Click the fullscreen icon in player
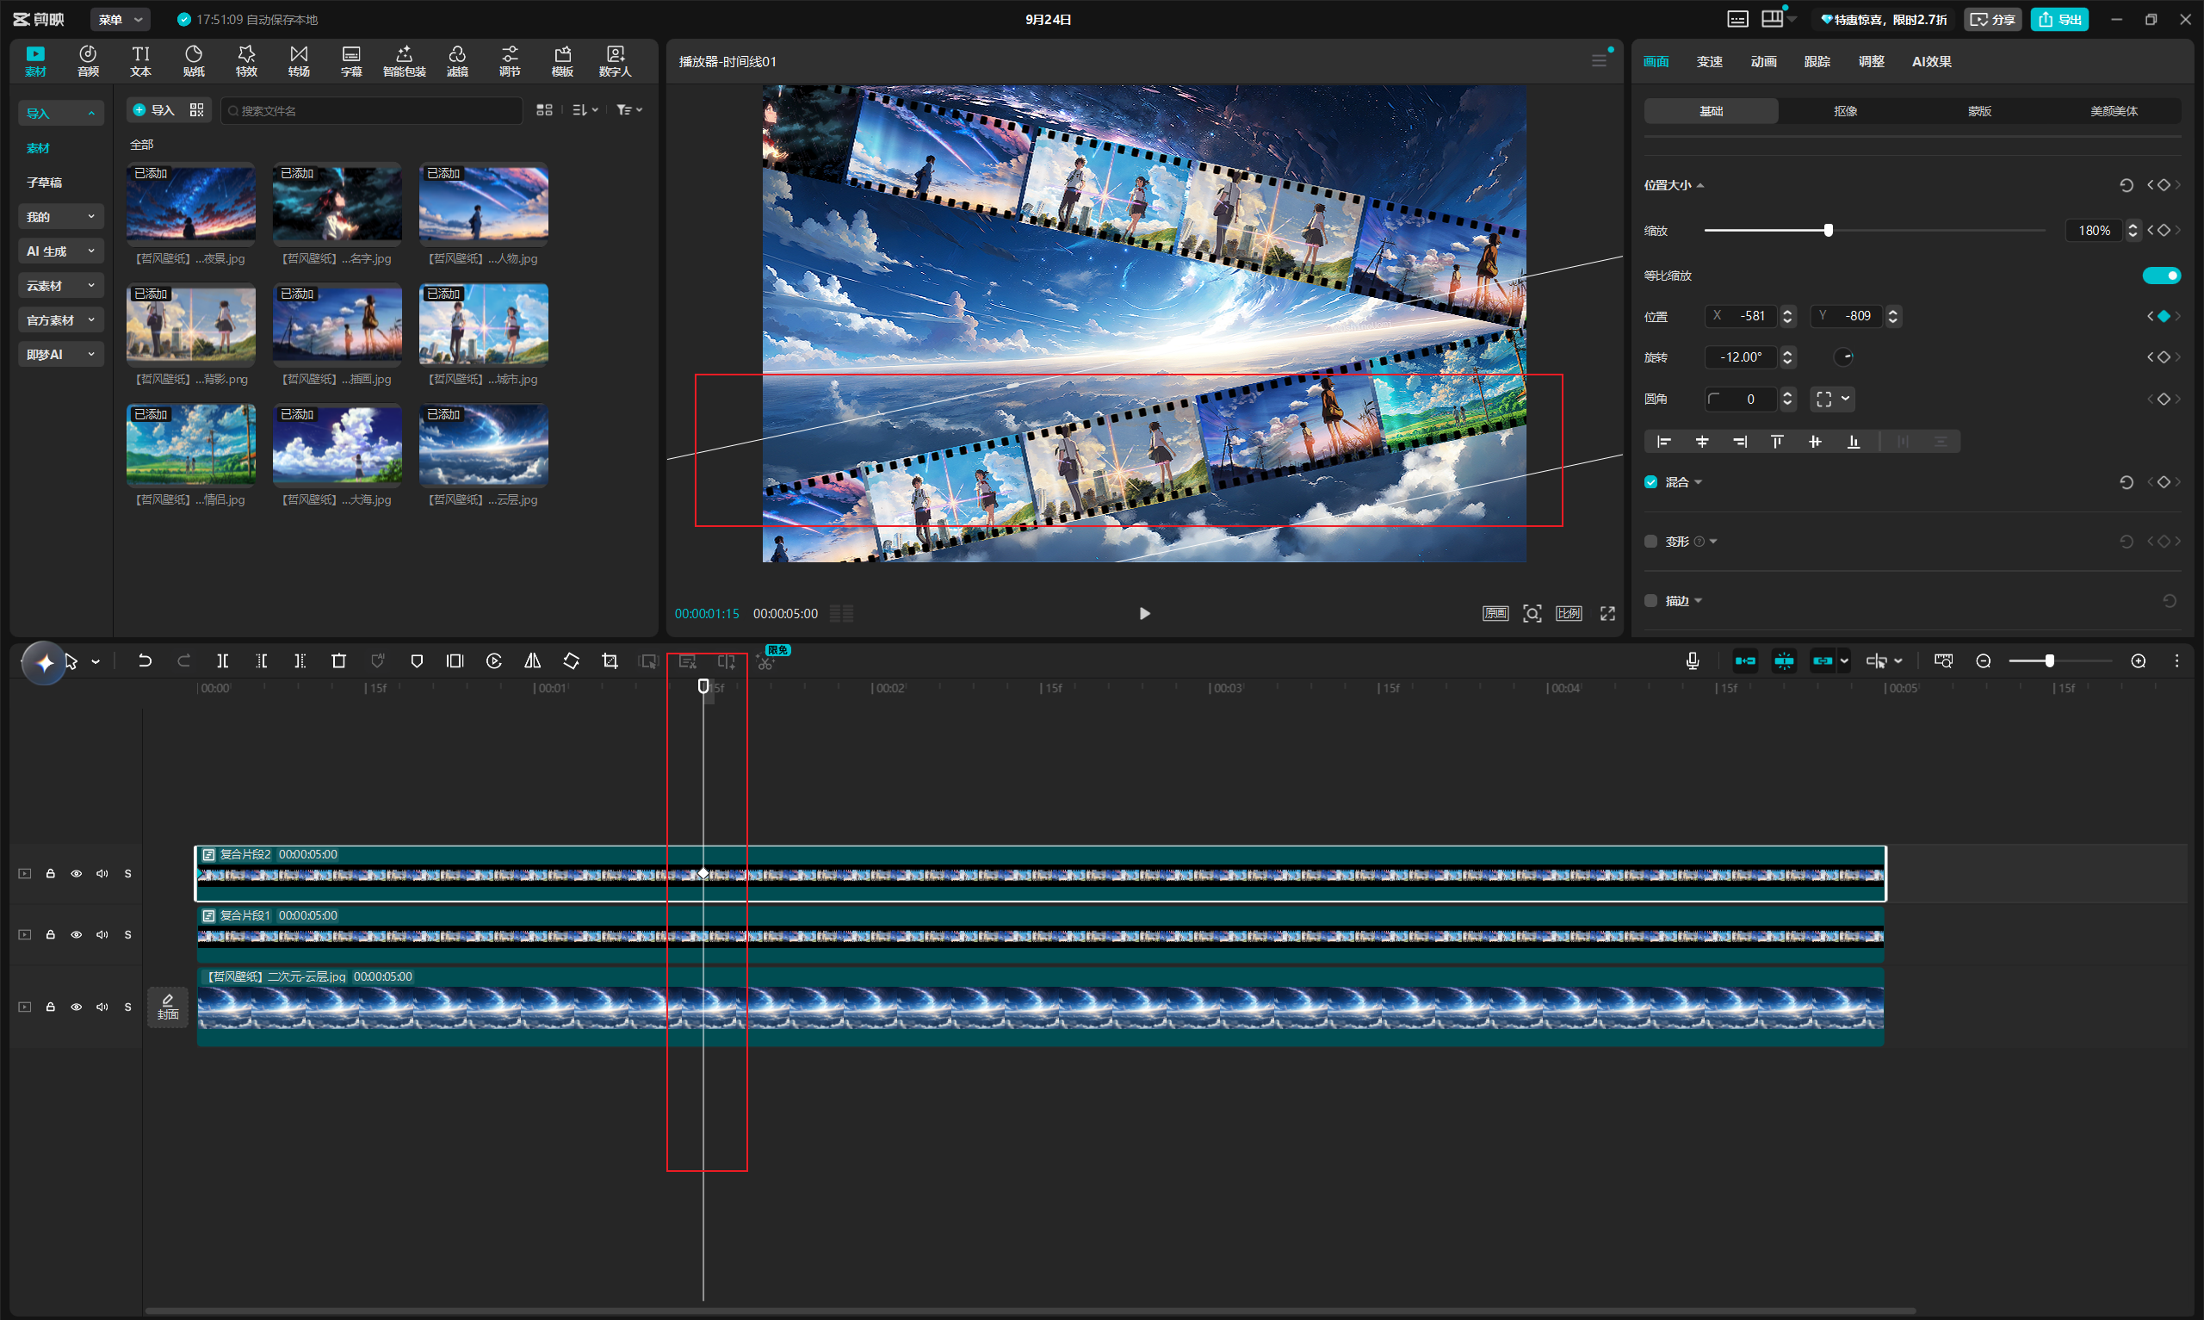2204x1320 pixels. tap(1607, 614)
